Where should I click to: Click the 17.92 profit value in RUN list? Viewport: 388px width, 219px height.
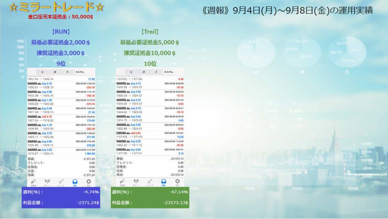pyautogui.click(x=92, y=79)
